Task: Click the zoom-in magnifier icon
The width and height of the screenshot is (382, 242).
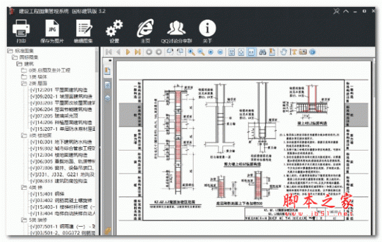Action: 191,51
